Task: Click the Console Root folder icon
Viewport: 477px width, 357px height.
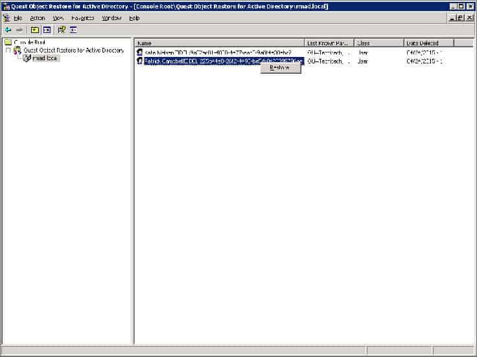Action: [x=8, y=42]
